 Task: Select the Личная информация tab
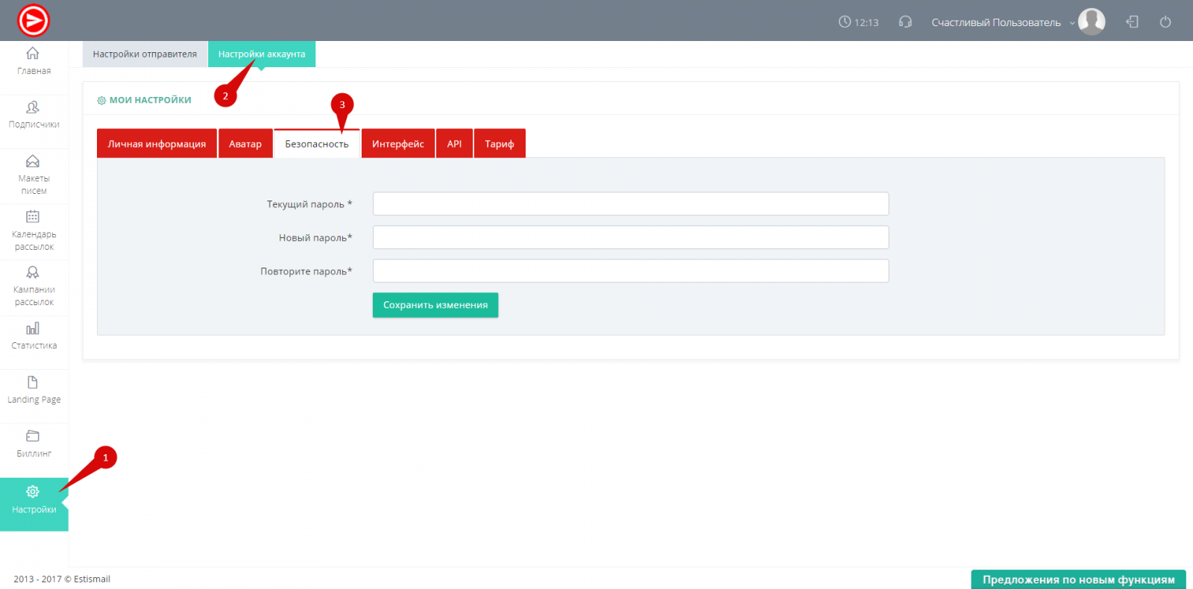pos(157,144)
